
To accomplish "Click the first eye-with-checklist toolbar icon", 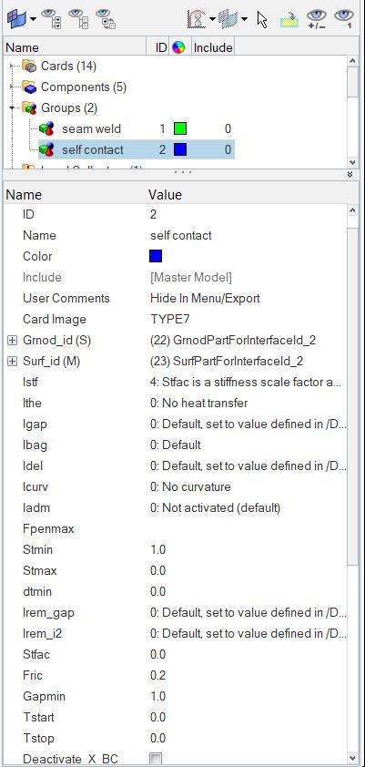I will (51, 19).
